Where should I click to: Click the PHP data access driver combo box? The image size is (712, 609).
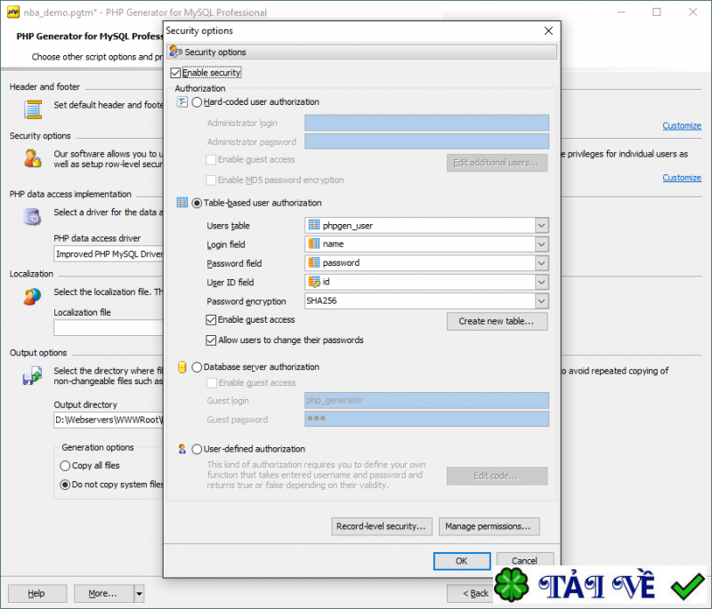click(109, 254)
